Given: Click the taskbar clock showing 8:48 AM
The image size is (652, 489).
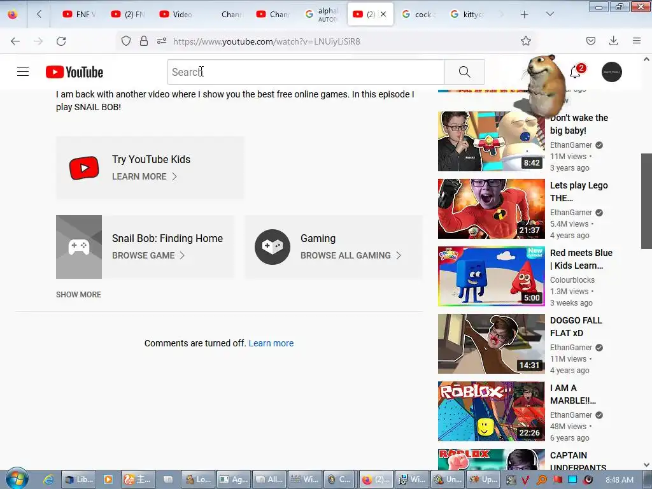Looking at the screenshot, I should pyautogui.click(x=620, y=479).
